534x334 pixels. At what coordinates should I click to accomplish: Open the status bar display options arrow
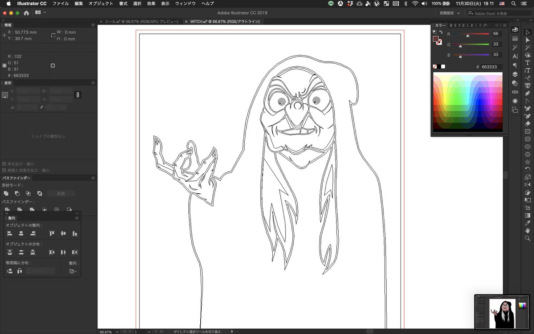232,332
